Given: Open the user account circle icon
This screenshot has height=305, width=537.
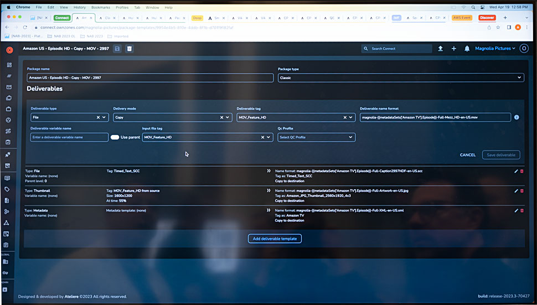Looking at the screenshot, I should pos(524,49).
